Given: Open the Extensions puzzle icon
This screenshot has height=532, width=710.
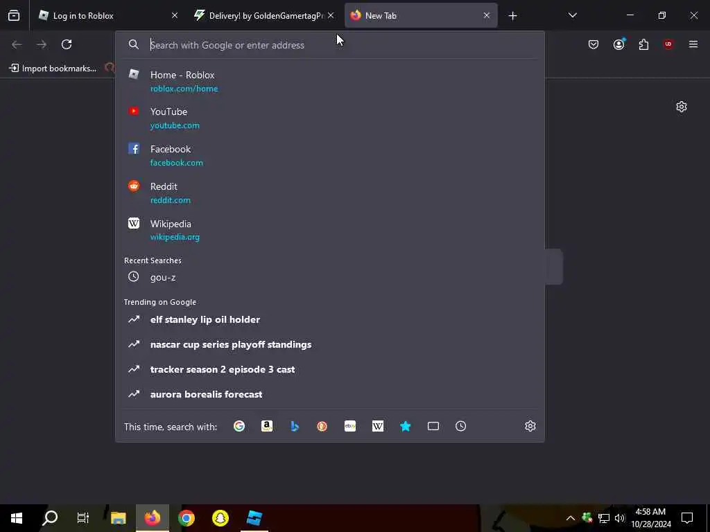Looking at the screenshot, I should (x=643, y=44).
